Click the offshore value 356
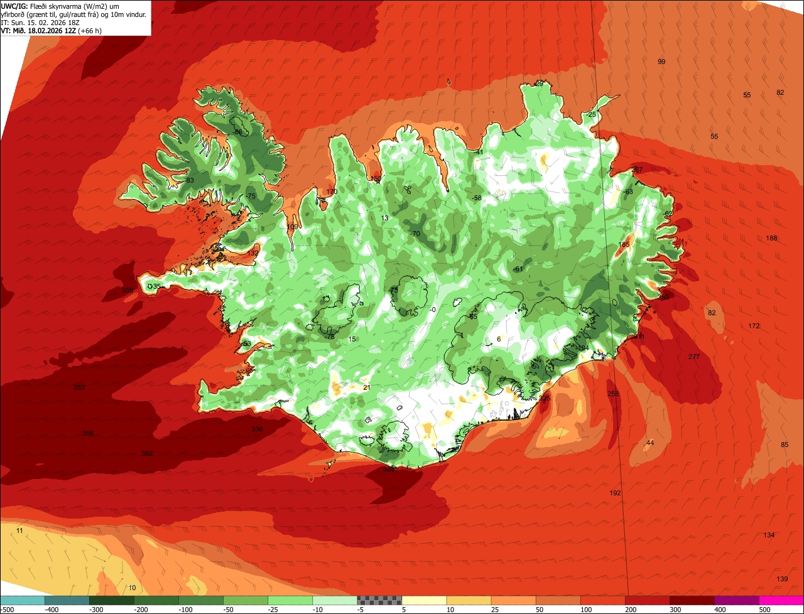 point(88,434)
